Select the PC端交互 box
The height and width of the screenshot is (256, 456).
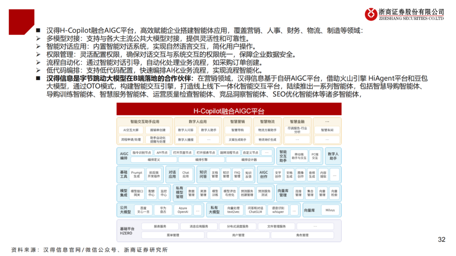coord(315,156)
